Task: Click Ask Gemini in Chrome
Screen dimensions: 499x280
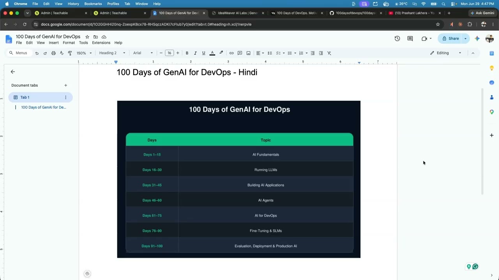Action: click(482, 13)
